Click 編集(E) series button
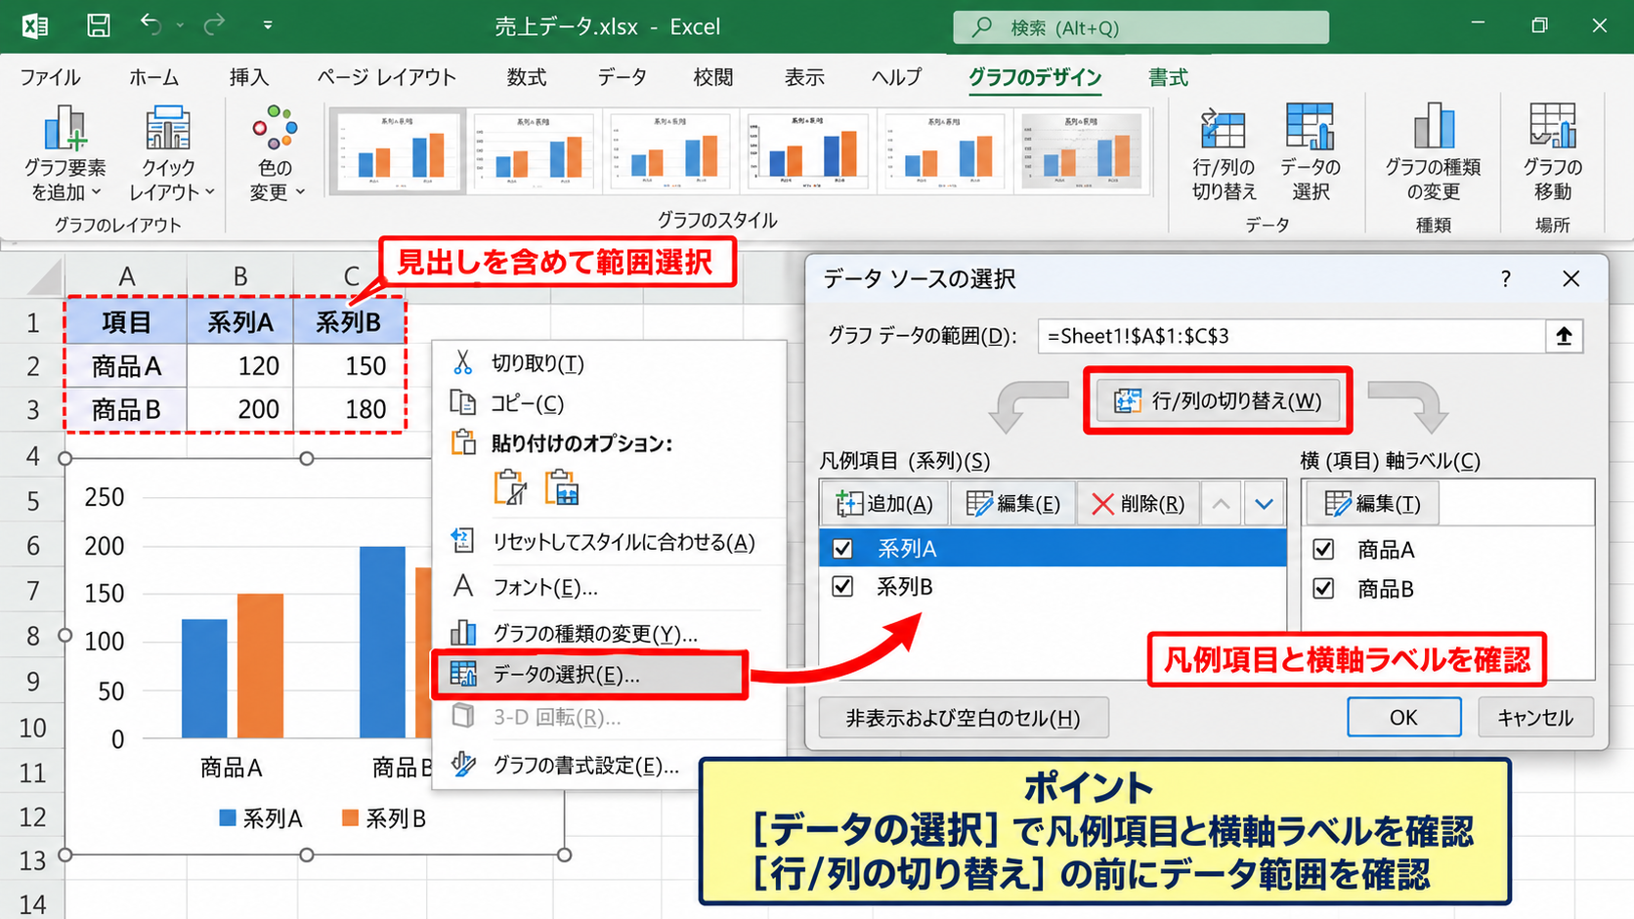The image size is (1634, 919). tap(1012, 504)
